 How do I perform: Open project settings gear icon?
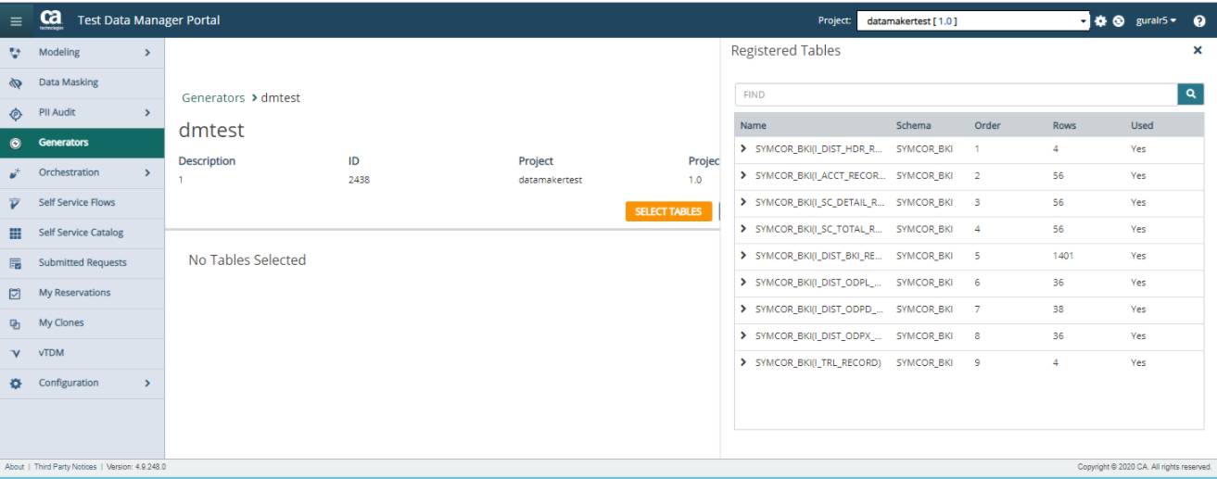[x=1101, y=20]
